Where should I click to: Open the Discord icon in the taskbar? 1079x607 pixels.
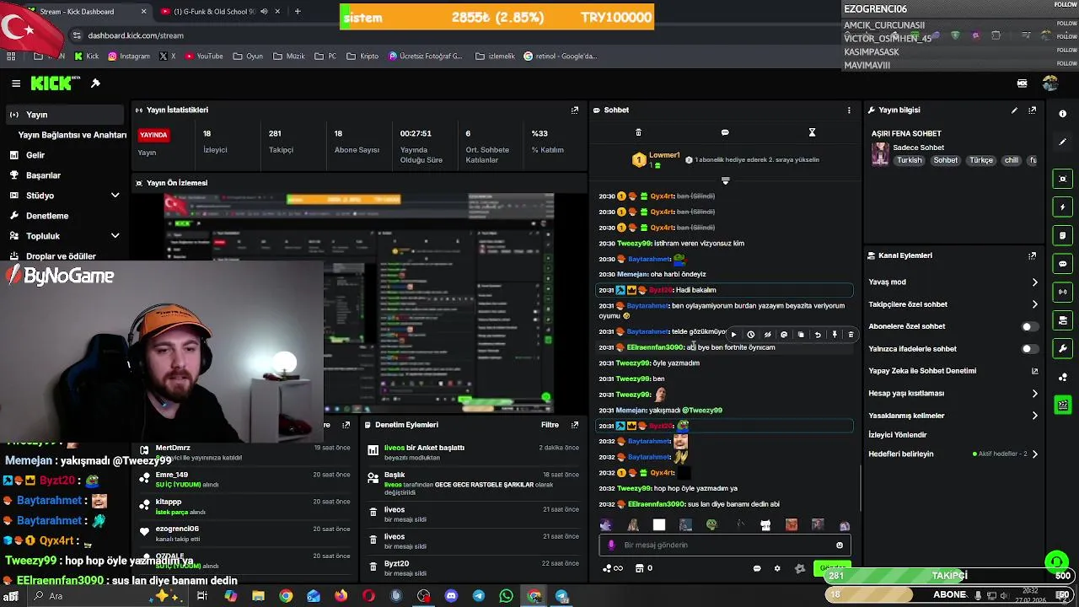pyautogui.click(x=451, y=596)
